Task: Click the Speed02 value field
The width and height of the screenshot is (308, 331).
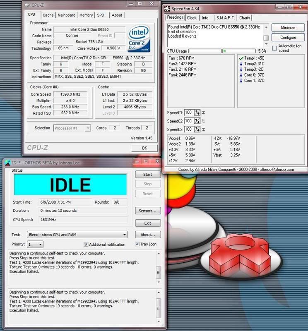Action: pos(189,121)
